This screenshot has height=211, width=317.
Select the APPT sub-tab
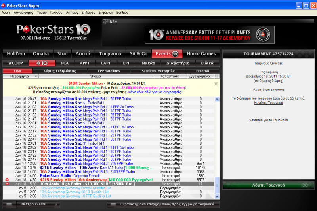coord(85,63)
